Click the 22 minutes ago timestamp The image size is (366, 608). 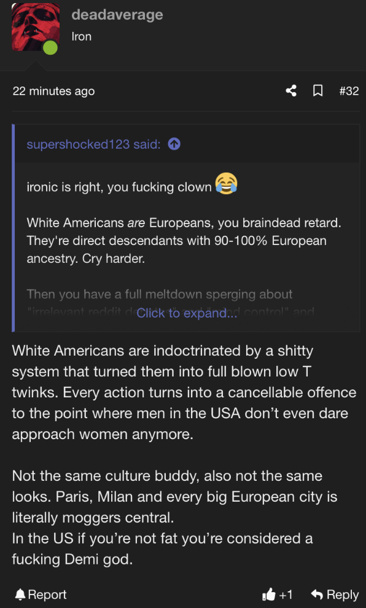[53, 91]
